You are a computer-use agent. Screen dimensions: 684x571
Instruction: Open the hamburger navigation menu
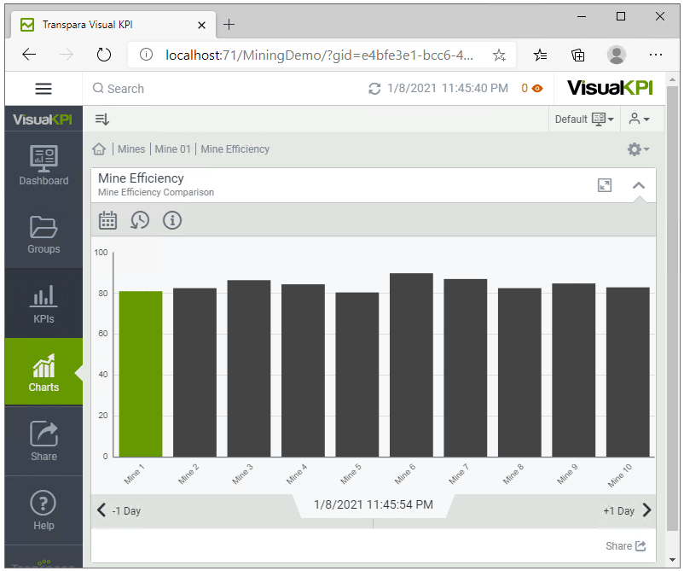point(43,89)
